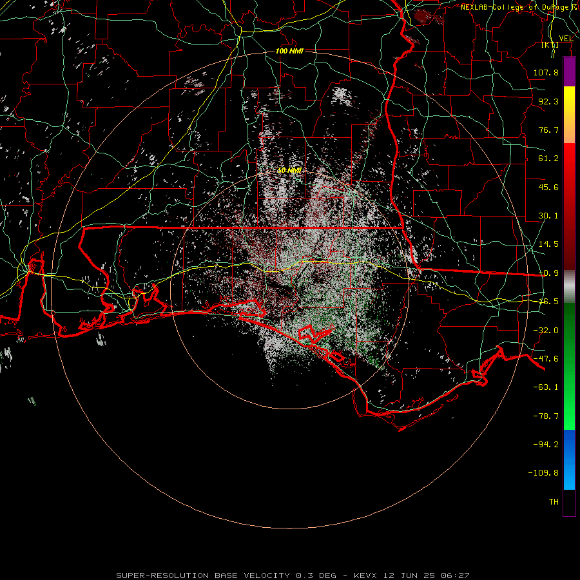
Task: Click the 14.5 velocity scale value
Action: 548,244
